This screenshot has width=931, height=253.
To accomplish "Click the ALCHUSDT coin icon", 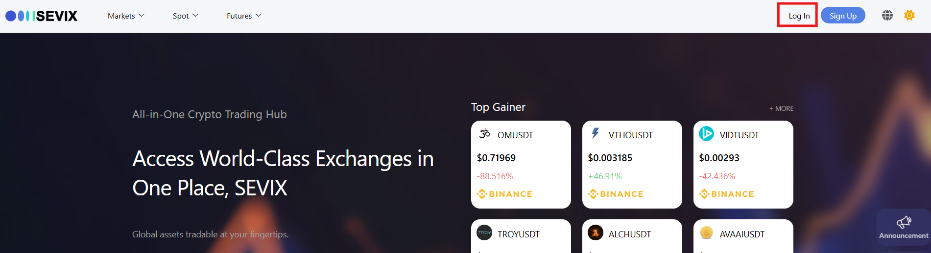I will coord(596,233).
